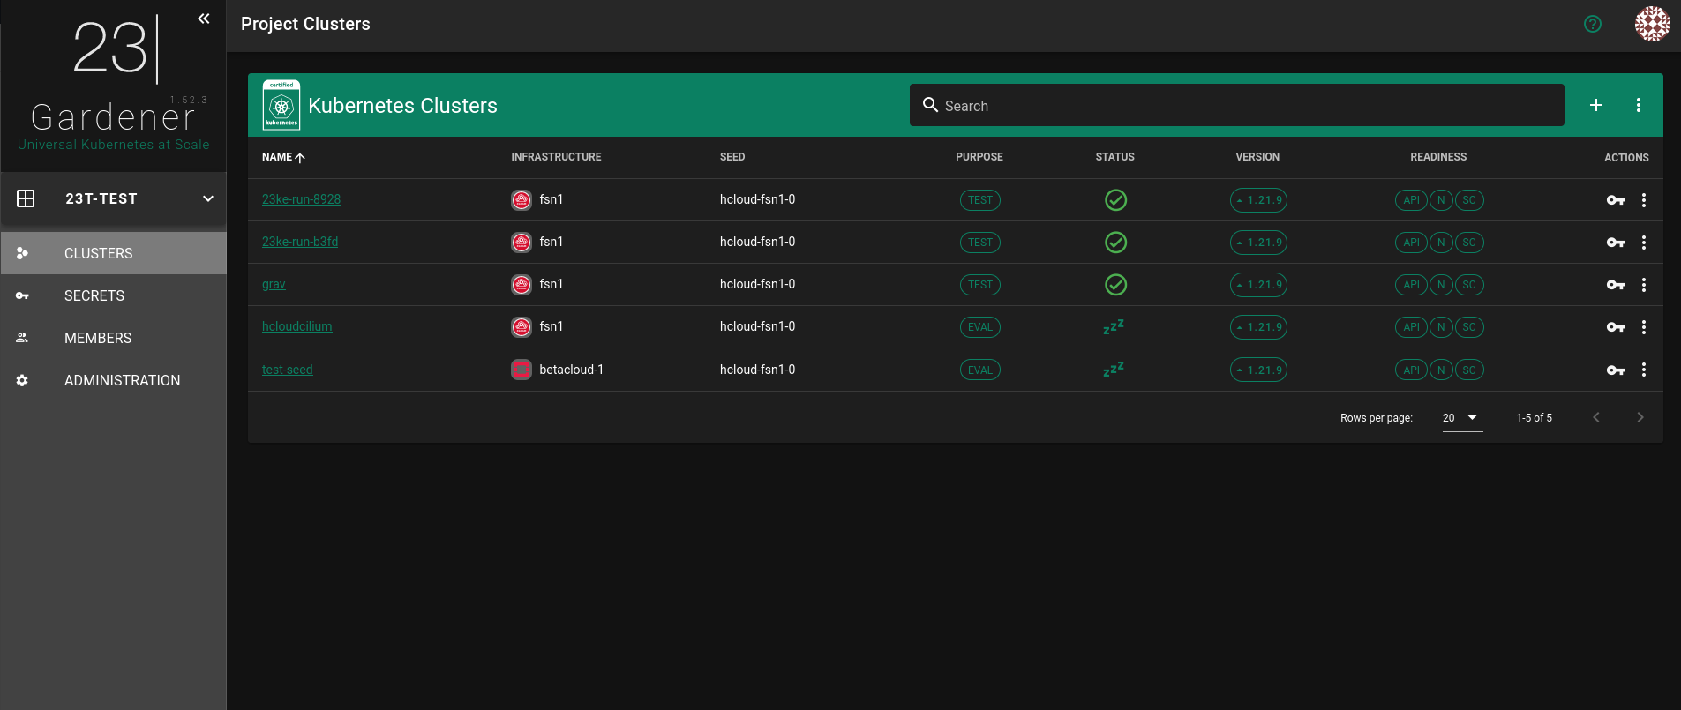Sort by Version column header

pos(1257,157)
